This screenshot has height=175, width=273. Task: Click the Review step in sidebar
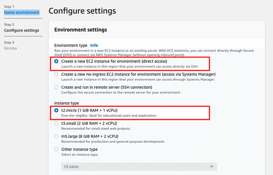click(x=11, y=48)
